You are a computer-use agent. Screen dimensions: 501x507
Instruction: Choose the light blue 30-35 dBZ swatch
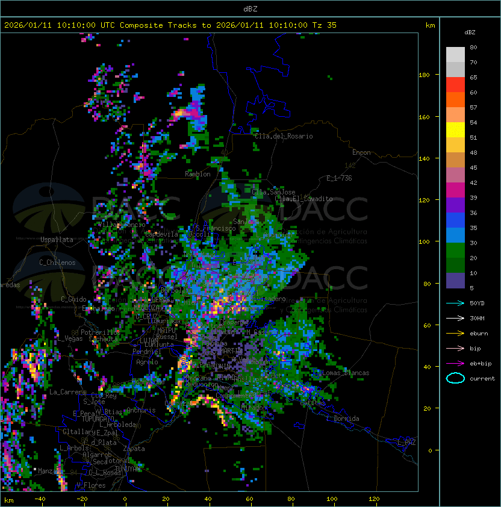point(455,235)
